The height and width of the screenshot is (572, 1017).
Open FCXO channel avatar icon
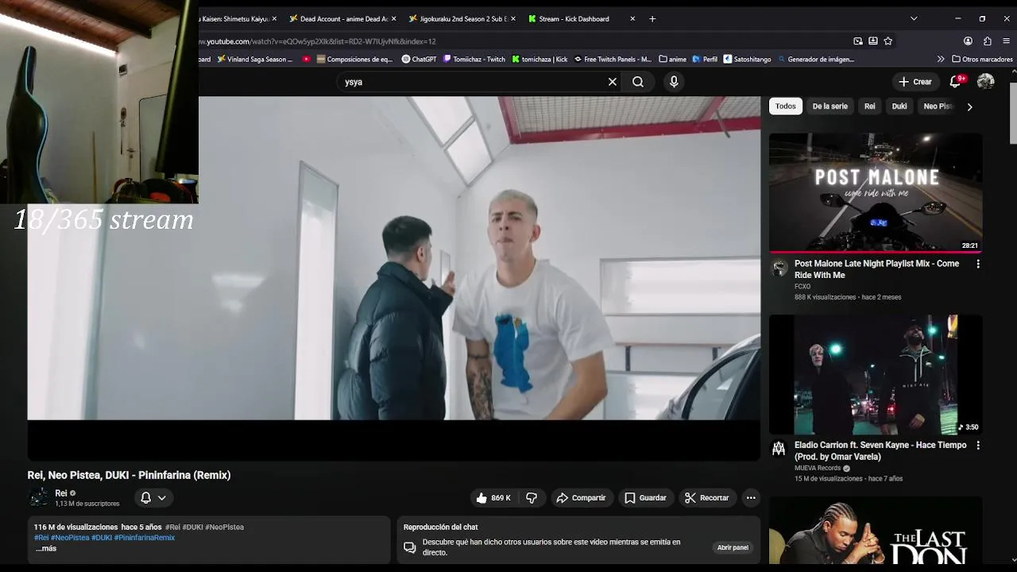[x=779, y=268]
